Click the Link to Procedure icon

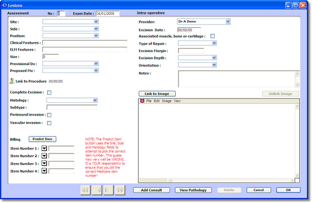(12, 81)
